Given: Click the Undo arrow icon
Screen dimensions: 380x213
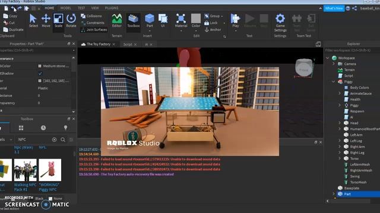Looking at the screenshot, I should coord(13,8).
